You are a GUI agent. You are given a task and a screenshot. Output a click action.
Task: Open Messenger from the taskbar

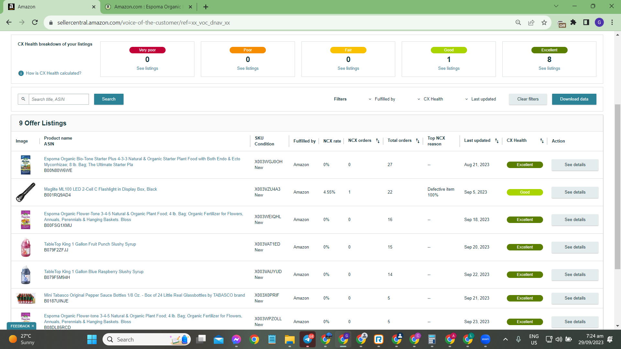236,339
